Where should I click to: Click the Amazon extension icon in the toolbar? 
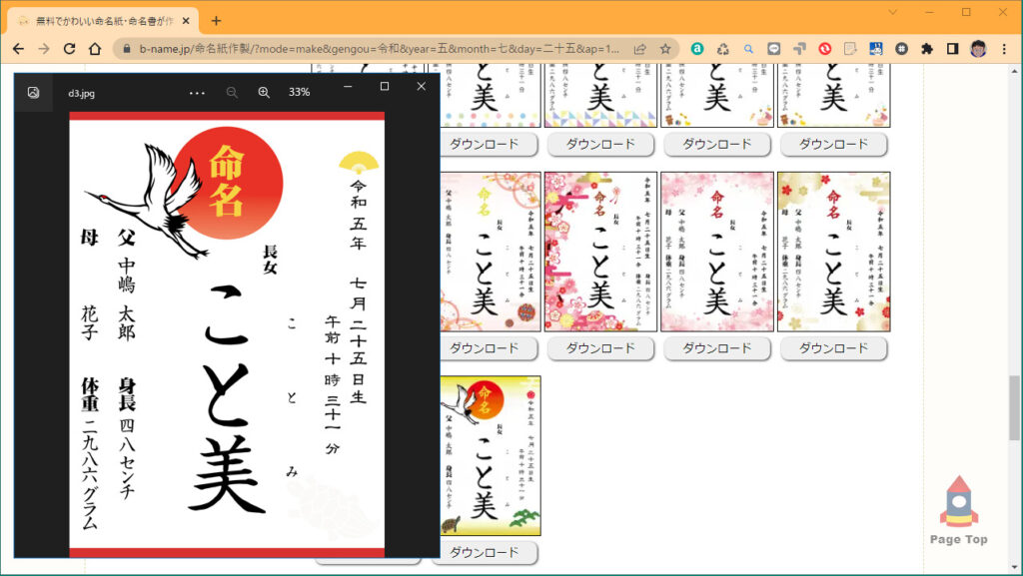(698, 47)
